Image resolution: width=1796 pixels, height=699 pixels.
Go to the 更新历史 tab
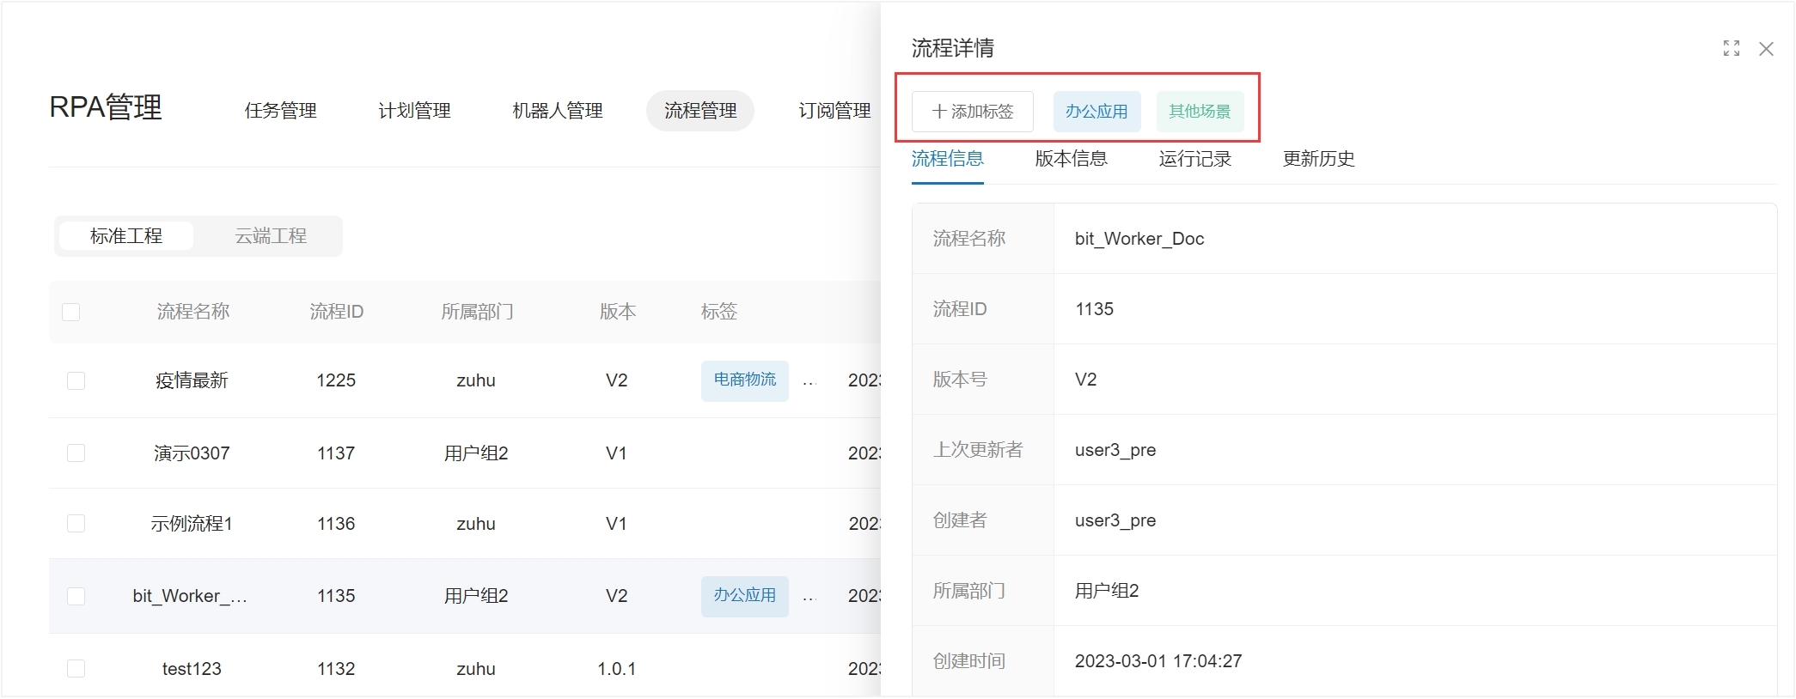pos(1318,159)
